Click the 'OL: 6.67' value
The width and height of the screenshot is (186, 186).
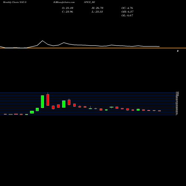[x=127, y=16]
